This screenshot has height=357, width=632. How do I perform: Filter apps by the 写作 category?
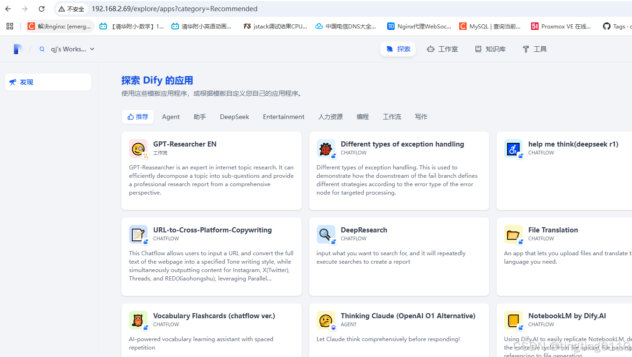[421, 117]
